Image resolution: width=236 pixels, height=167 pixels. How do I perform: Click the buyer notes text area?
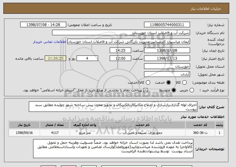click(113, 149)
